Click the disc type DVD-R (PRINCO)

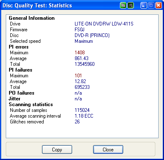[x=92, y=35]
